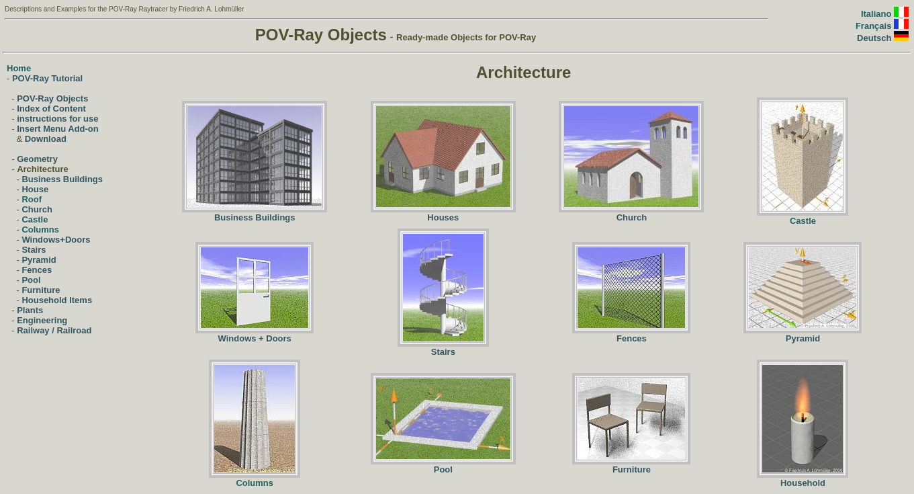The height and width of the screenshot is (494, 914).
Task: Open POV-Ray Tutorial sidebar link
Action: pyautogui.click(x=47, y=79)
